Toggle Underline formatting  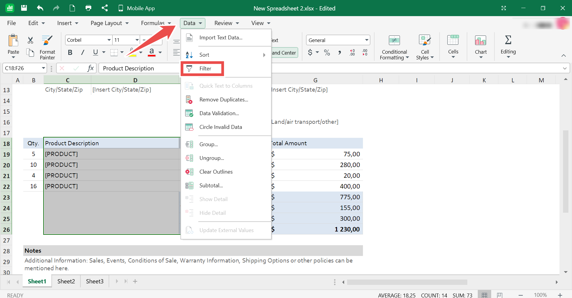point(95,53)
